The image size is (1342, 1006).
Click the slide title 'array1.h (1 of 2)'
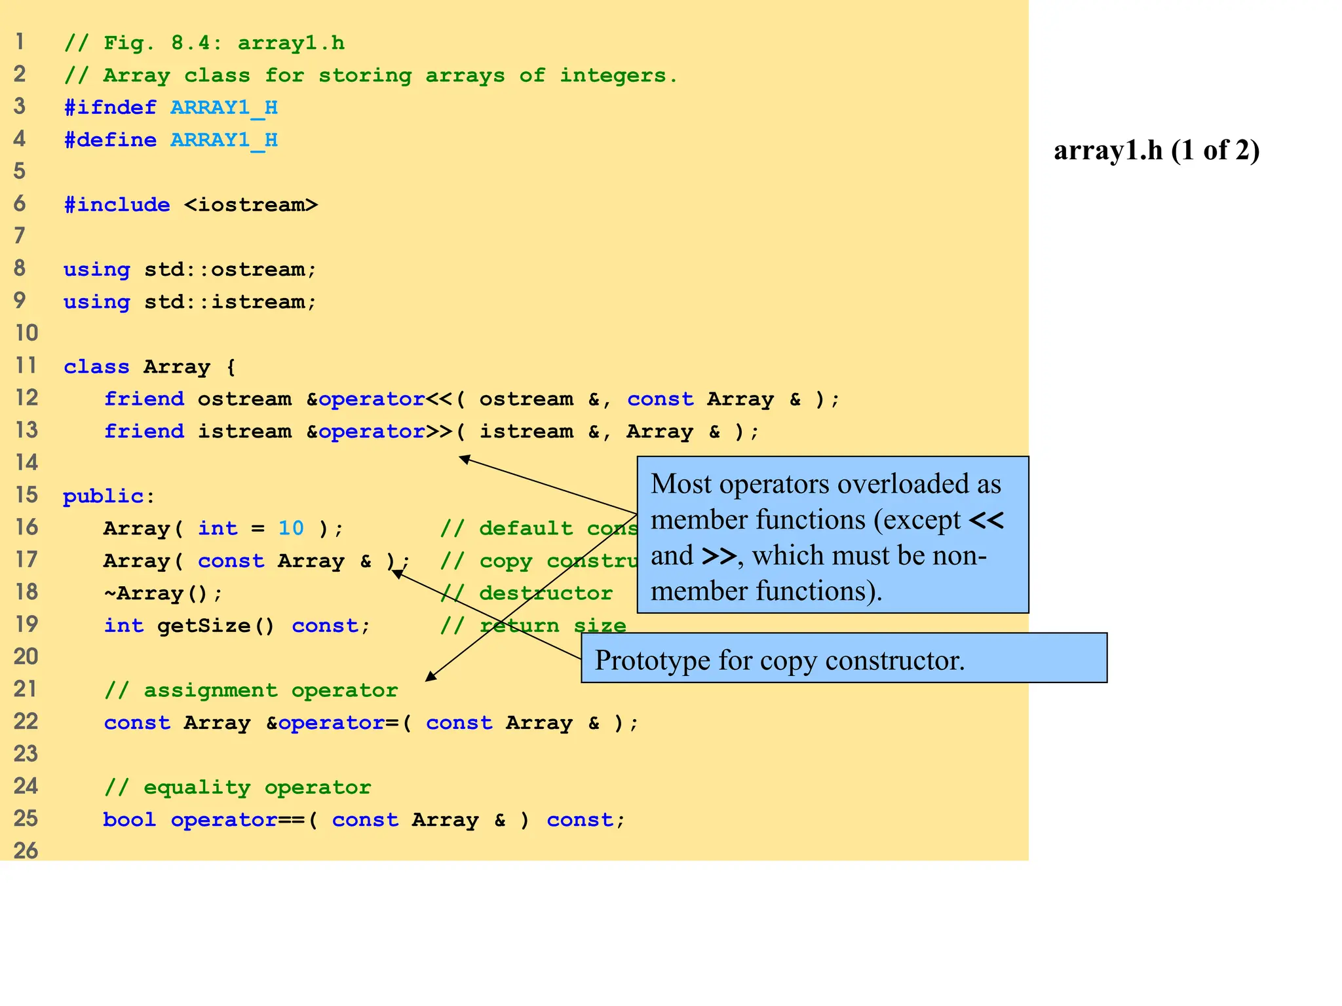pos(1157,151)
